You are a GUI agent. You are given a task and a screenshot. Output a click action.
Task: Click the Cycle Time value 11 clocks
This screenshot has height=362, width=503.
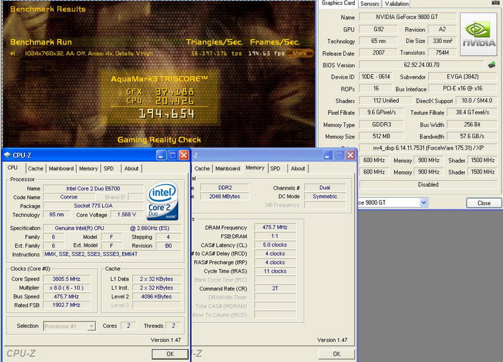click(275, 271)
